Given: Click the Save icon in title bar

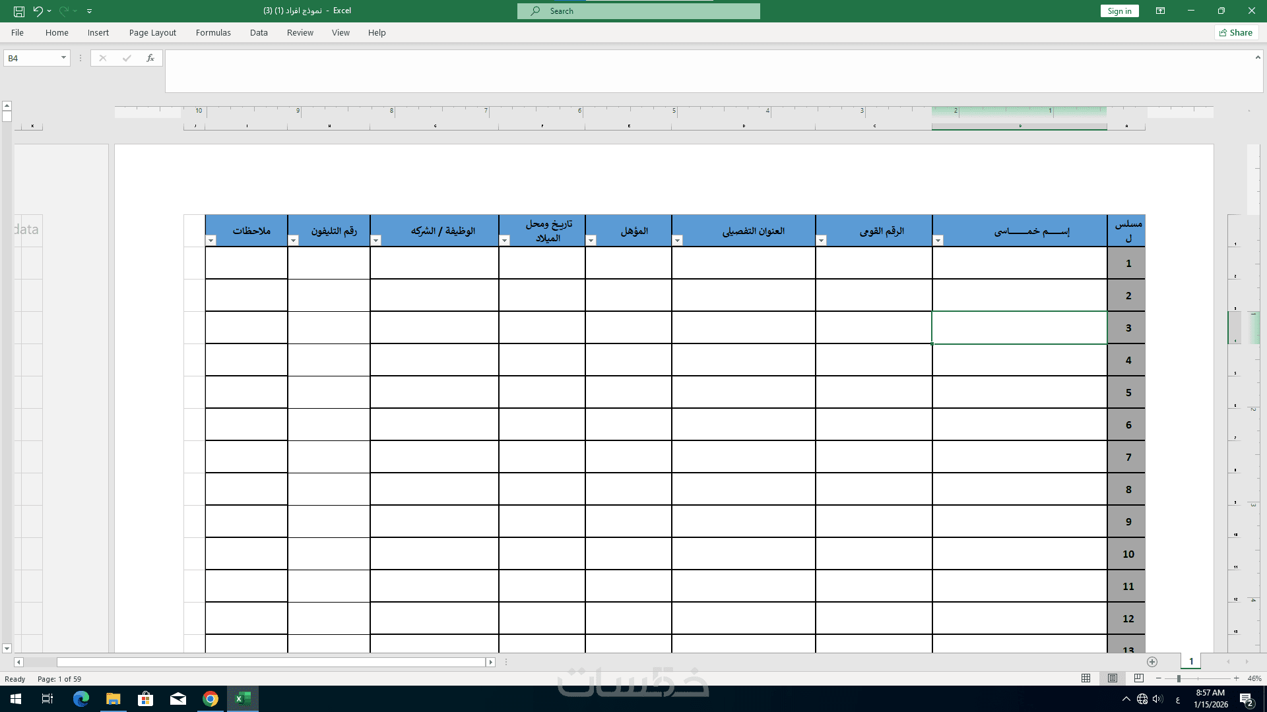Looking at the screenshot, I should pos(19,11).
